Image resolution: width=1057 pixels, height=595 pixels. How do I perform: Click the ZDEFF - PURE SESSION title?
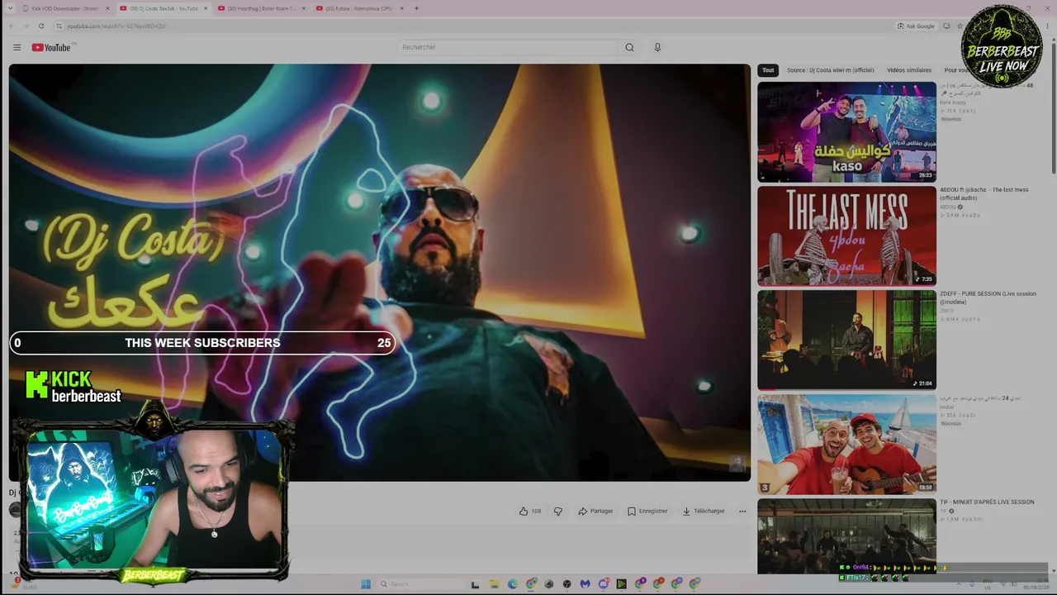click(x=988, y=297)
